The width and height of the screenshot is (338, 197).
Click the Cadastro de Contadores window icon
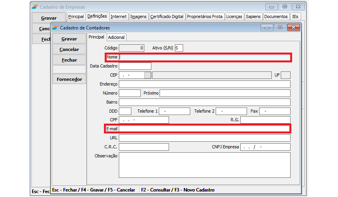pyautogui.click(x=55, y=27)
